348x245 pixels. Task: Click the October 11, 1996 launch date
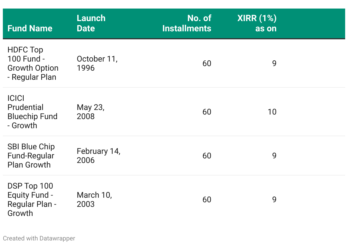(97, 63)
